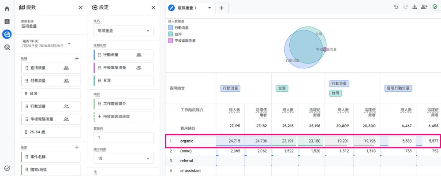441x176 pixels.
Task: Select the 國家/地區 dimension
Action: tap(51, 170)
